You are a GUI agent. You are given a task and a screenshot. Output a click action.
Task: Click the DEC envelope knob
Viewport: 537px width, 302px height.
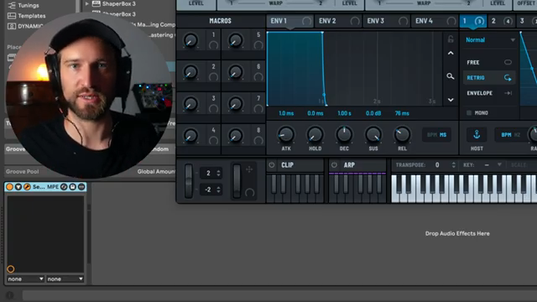point(344,134)
